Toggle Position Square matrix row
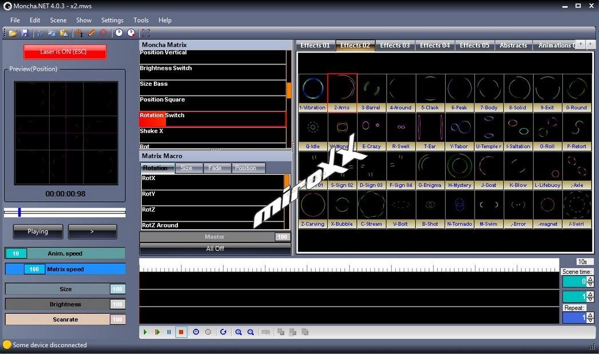Viewport: 599px width, 354px height. click(x=213, y=103)
